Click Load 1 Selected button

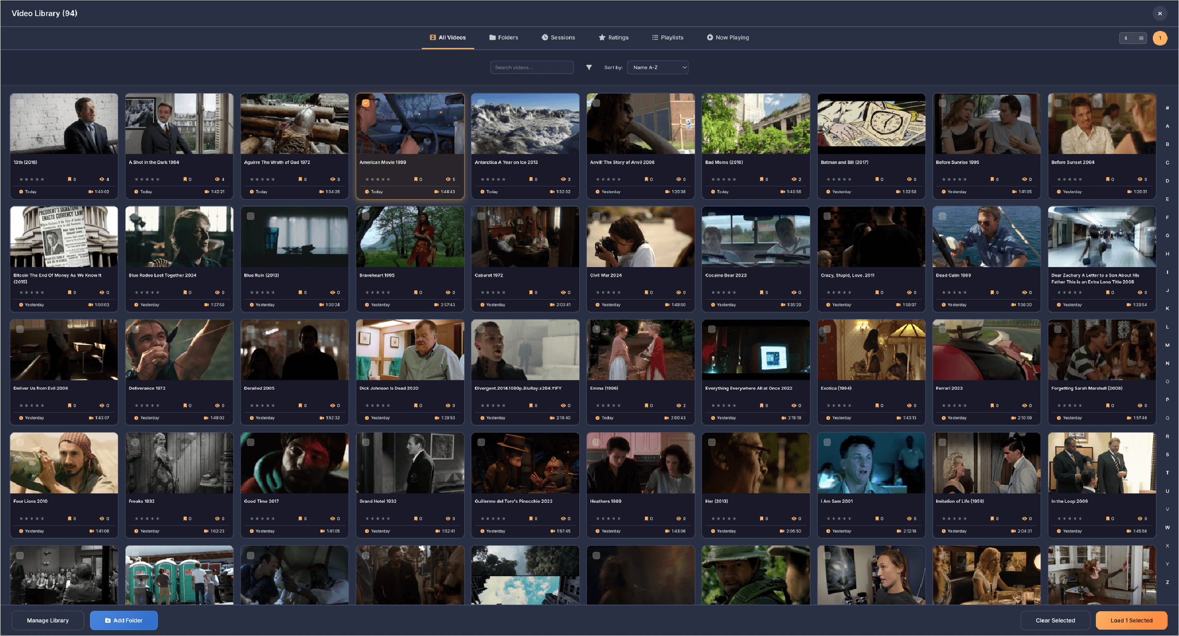(x=1131, y=620)
